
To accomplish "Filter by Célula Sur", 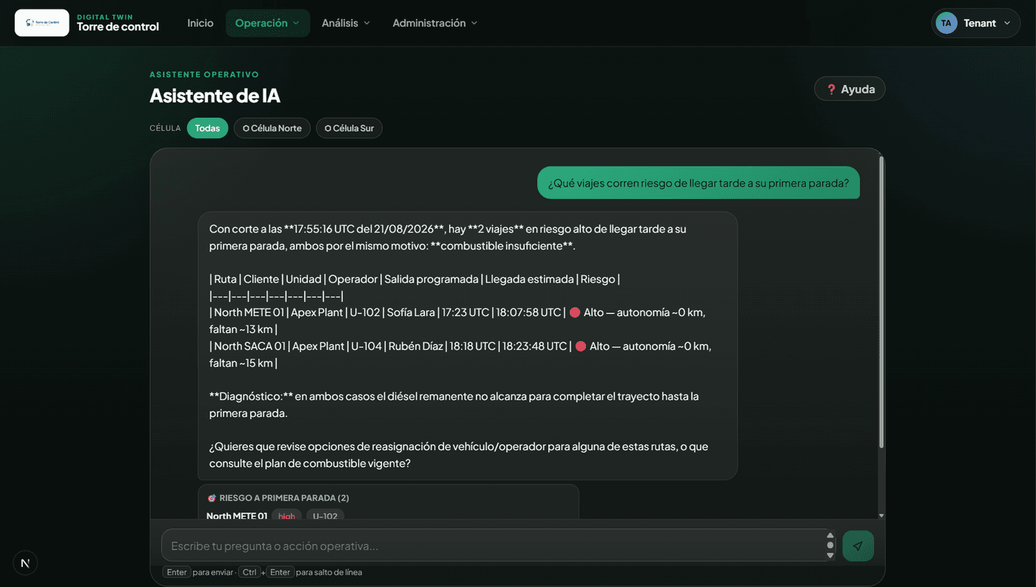I will [x=349, y=128].
